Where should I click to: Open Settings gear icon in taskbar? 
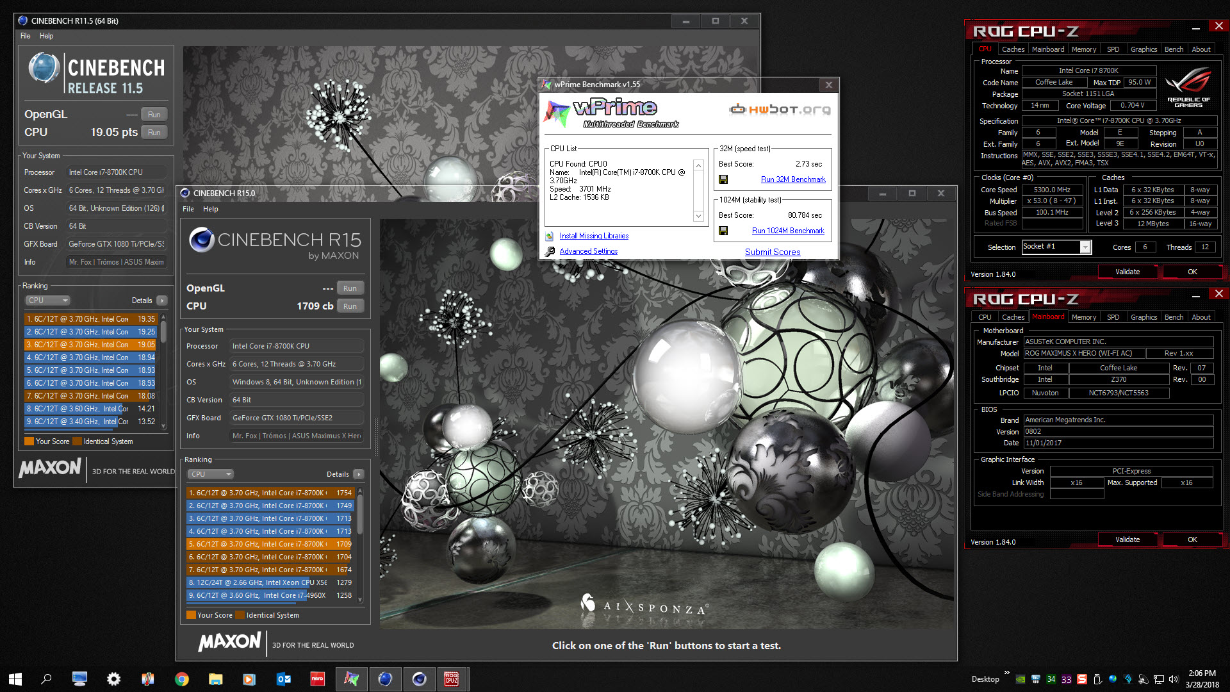tap(113, 679)
